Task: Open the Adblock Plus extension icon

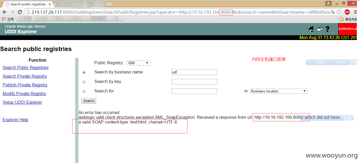Action: (x=347, y=12)
